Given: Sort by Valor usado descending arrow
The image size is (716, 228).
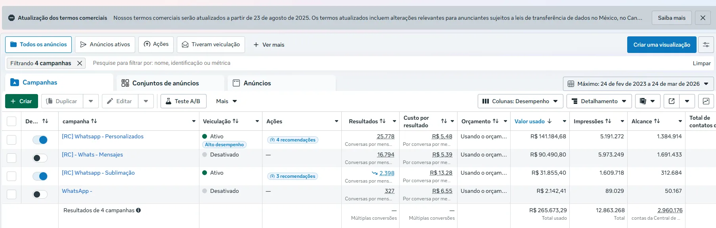Looking at the screenshot, I should pyautogui.click(x=549, y=121).
